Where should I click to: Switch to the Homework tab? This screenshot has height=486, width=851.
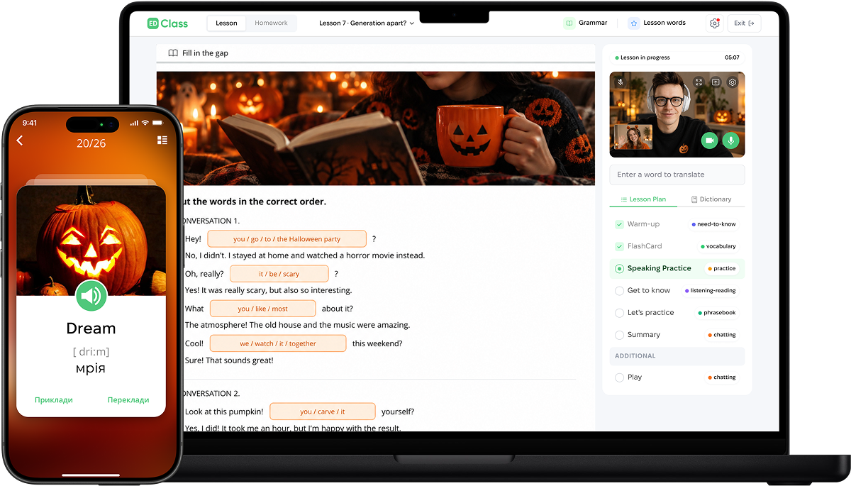pos(271,23)
